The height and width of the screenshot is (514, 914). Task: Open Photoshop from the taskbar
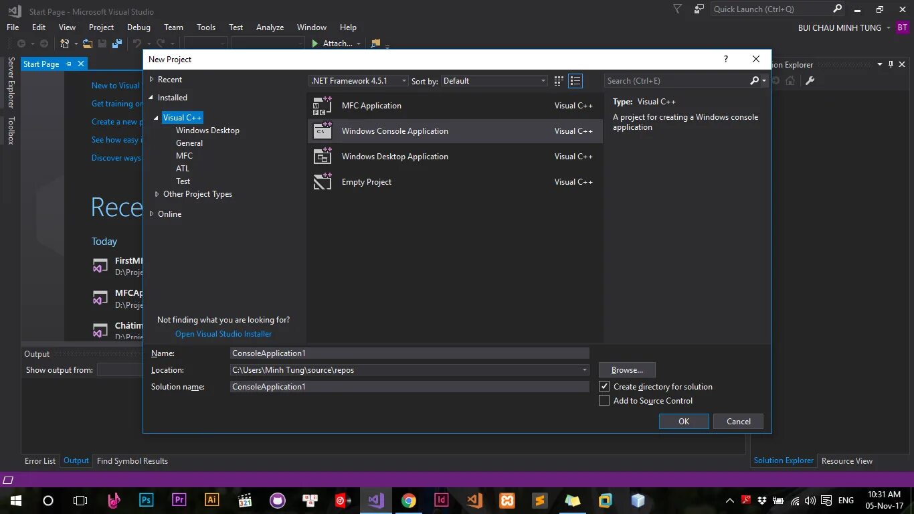point(146,500)
